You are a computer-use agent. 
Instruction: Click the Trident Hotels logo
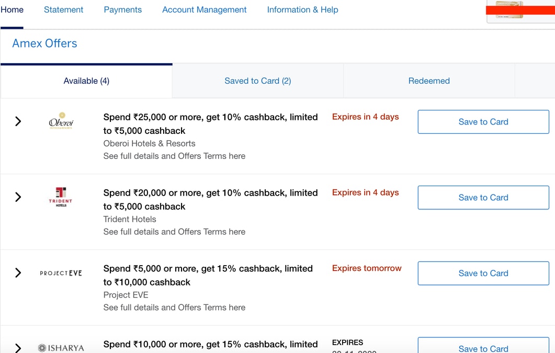[x=61, y=197]
